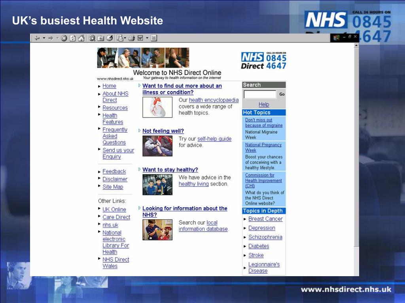Open the Schizophrenia topic link

[265, 237]
